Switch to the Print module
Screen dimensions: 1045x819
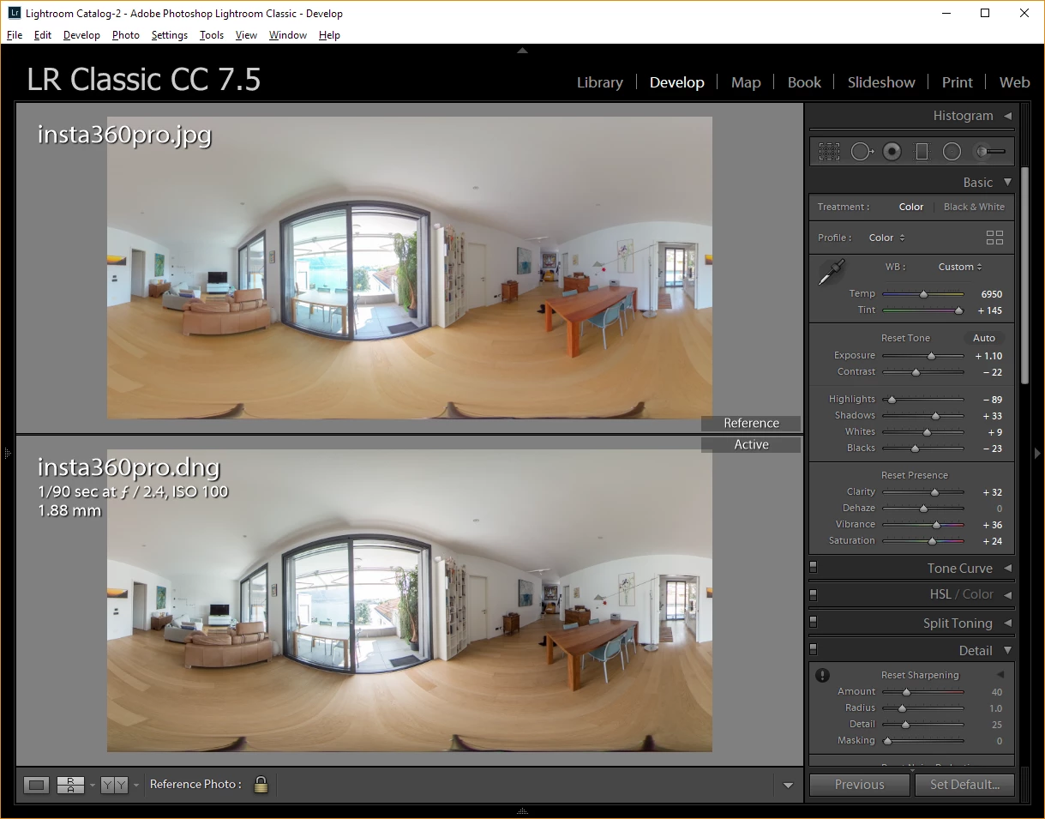click(958, 82)
